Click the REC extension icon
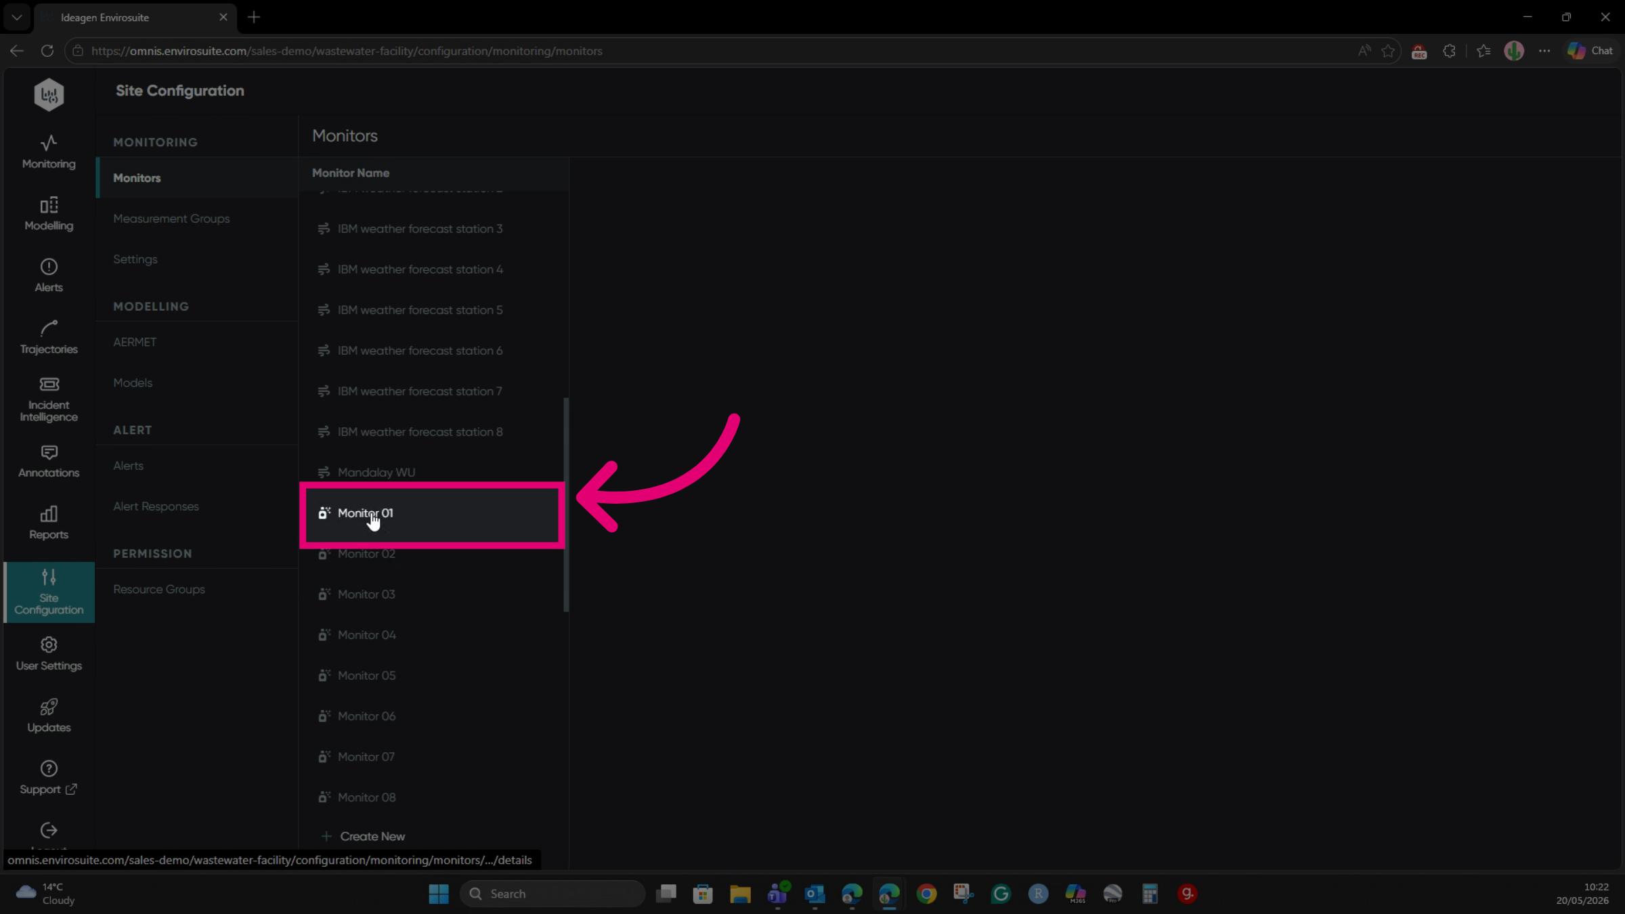The width and height of the screenshot is (1625, 914). (x=1419, y=51)
